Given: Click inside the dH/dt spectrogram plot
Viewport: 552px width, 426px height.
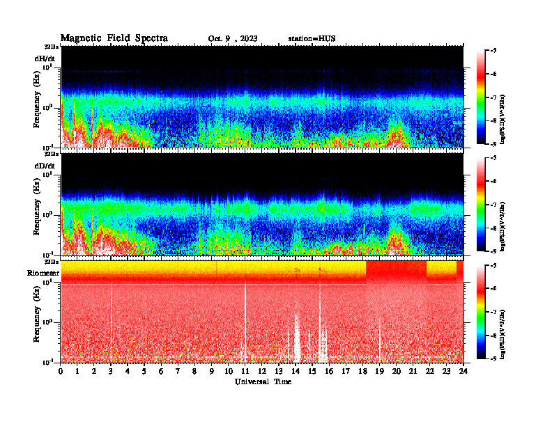Looking at the screenshot, I should click(262, 97).
